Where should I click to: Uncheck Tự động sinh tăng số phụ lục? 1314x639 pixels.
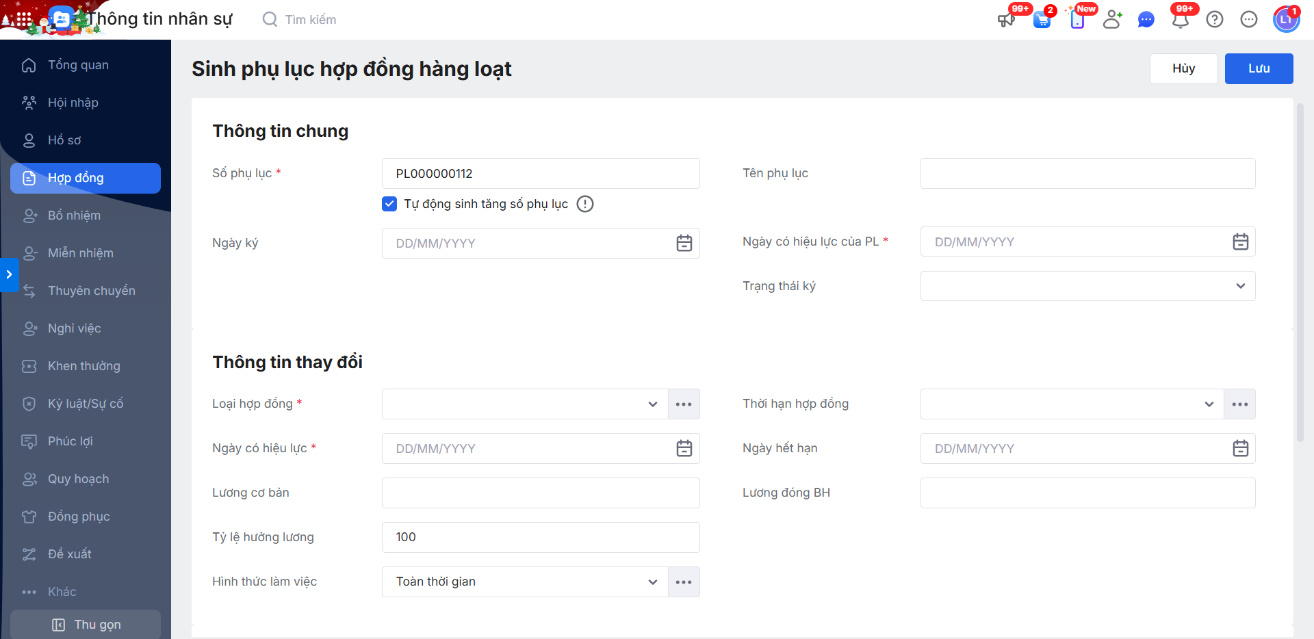389,204
